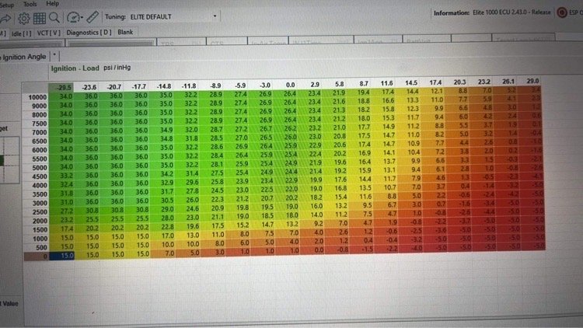Image resolution: width=583 pixels, height=328 pixels.
Task: Click the settings gear icon in toolbar
Action: (x=23, y=18)
